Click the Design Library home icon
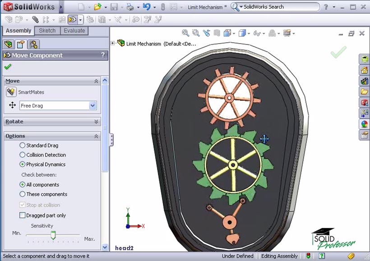 click(x=364, y=70)
